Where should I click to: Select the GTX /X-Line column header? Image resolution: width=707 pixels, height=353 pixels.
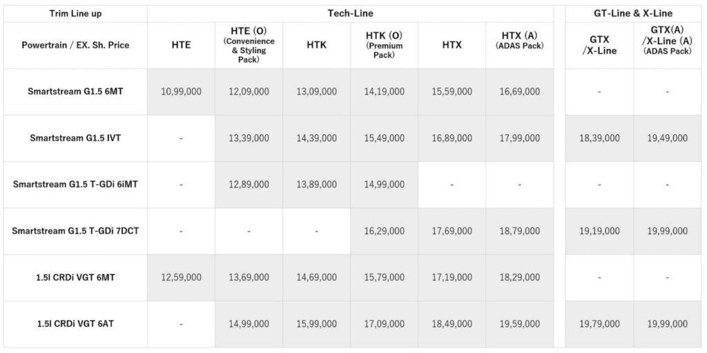pos(599,45)
